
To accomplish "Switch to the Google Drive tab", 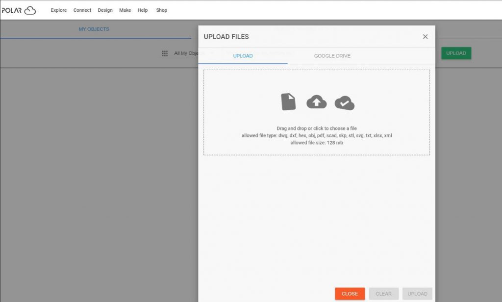I will (x=332, y=56).
